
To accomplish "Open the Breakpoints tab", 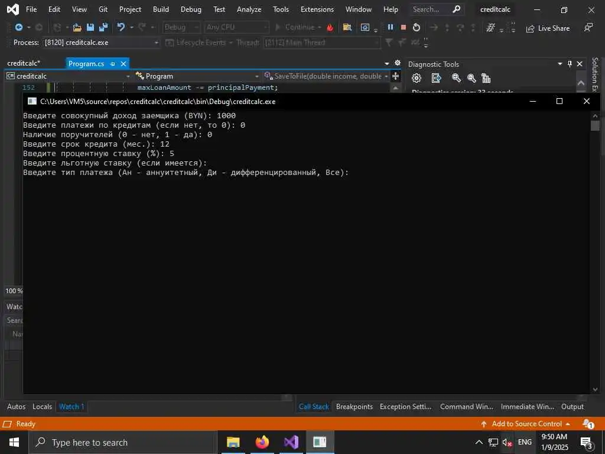I will 354,407.
